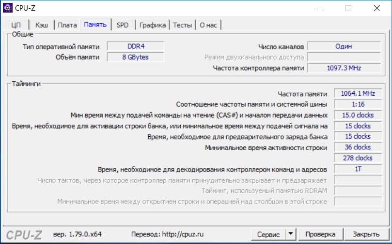The height and width of the screenshot is (244, 392).
Task: Click the empty dual-channel mode field
Action: [344, 57]
